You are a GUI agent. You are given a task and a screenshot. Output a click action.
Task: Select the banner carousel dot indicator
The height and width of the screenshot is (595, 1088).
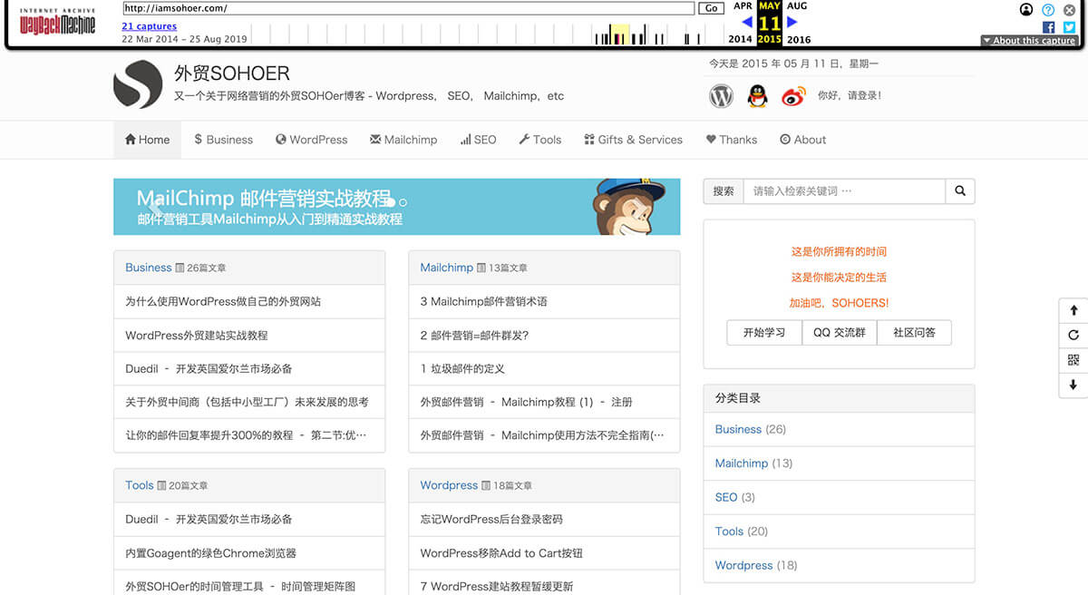coord(403,202)
